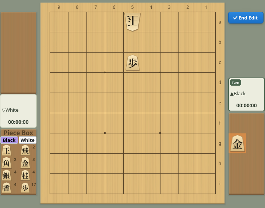
Task: Click the Black player name label
Action: click(x=238, y=94)
